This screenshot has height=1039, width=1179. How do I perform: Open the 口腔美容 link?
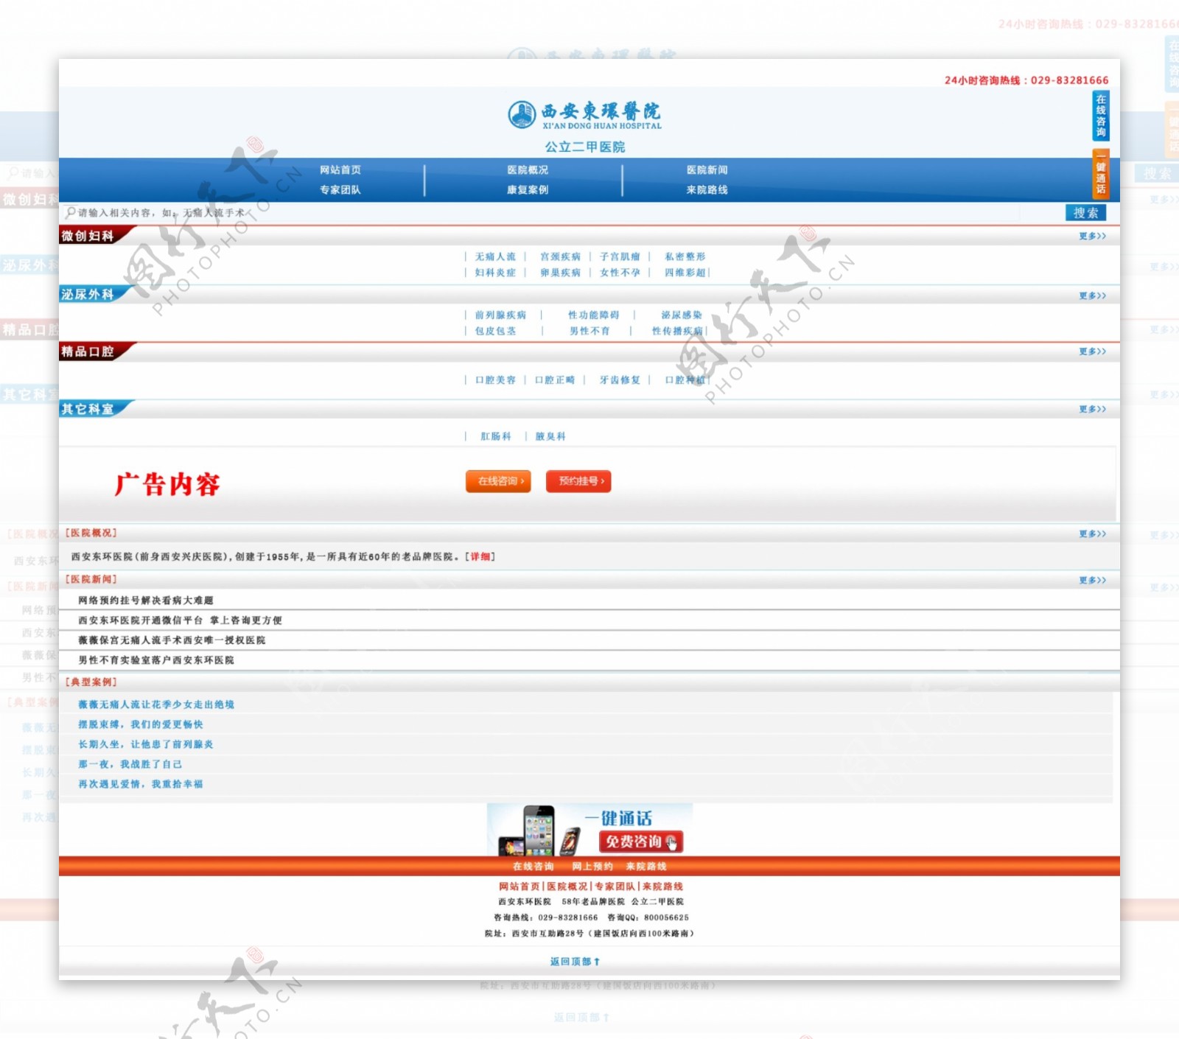495,380
